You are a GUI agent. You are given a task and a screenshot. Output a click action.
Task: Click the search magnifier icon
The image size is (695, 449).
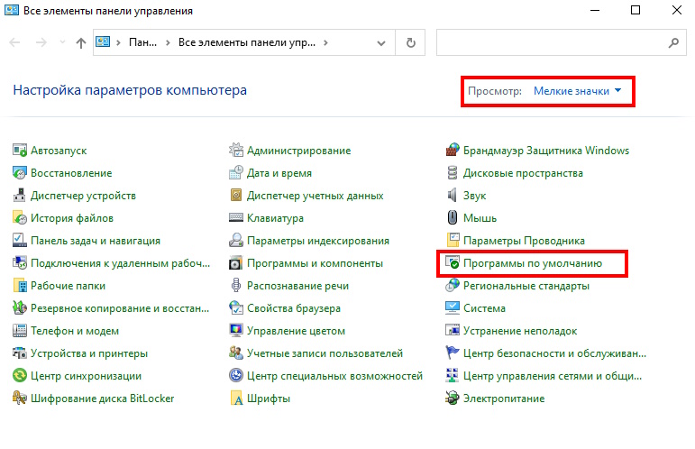673,42
